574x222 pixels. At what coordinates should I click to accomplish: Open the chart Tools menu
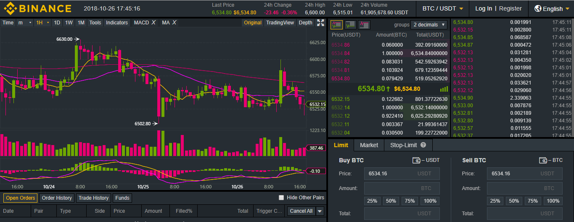click(x=95, y=23)
